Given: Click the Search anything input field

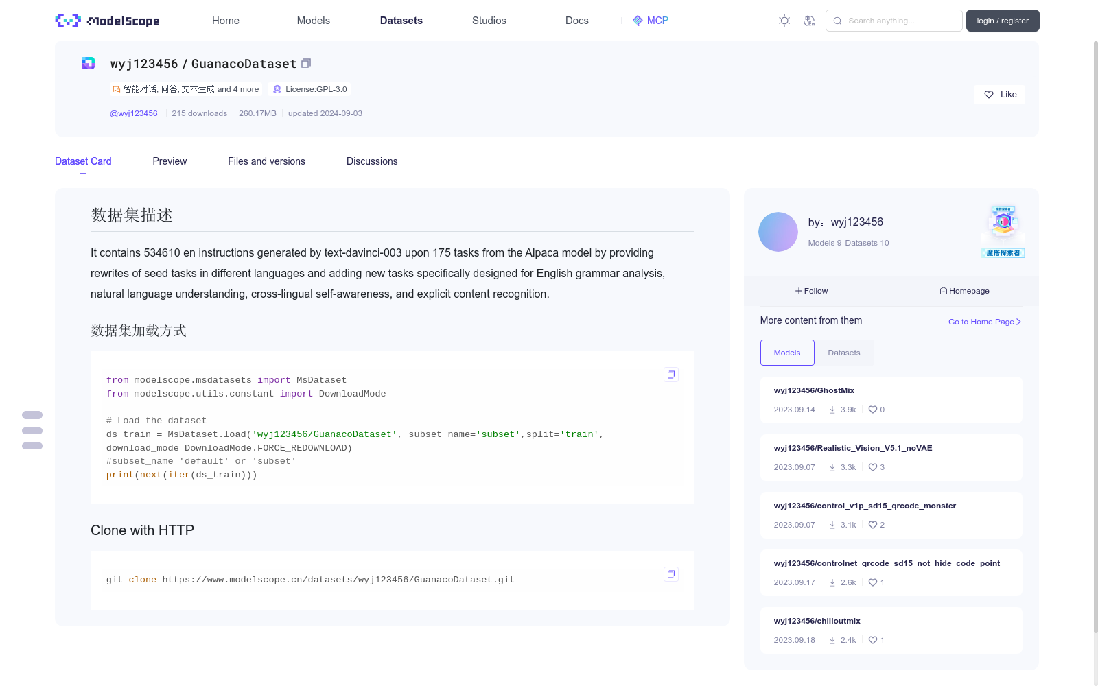Looking at the screenshot, I should pos(900,21).
